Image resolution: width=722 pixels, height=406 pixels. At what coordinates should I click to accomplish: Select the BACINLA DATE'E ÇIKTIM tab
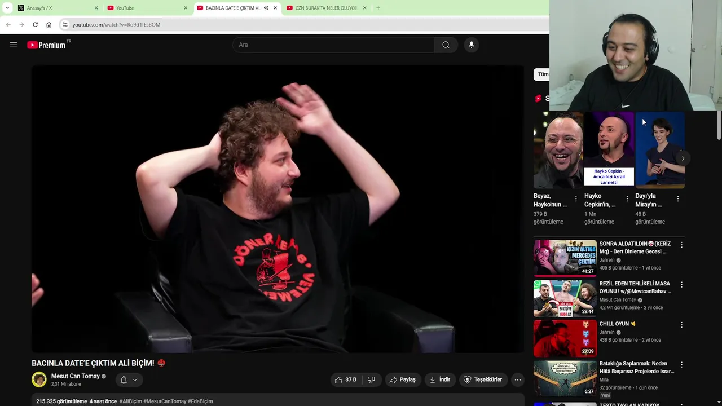(x=236, y=8)
